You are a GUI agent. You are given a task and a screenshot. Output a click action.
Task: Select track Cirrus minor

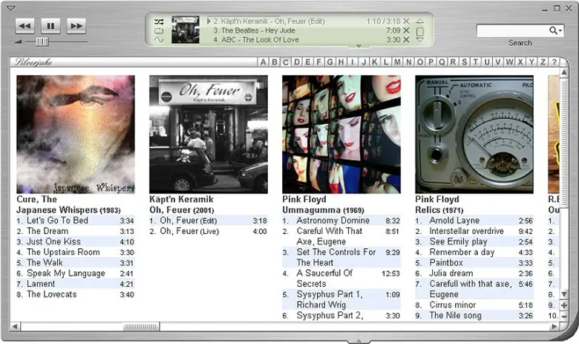474,305
